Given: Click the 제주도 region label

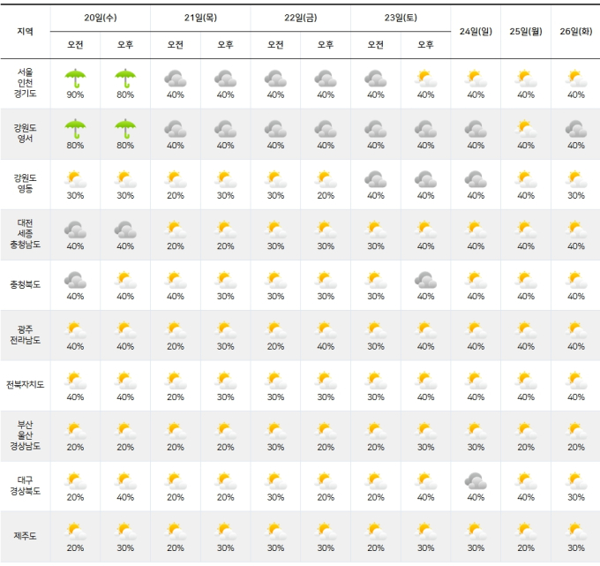Looking at the screenshot, I should pos(26,535).
